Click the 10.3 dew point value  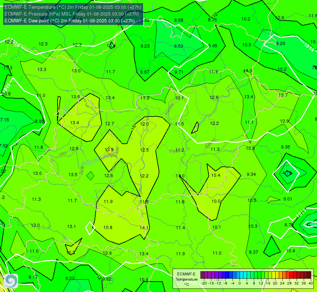[253, 226]
